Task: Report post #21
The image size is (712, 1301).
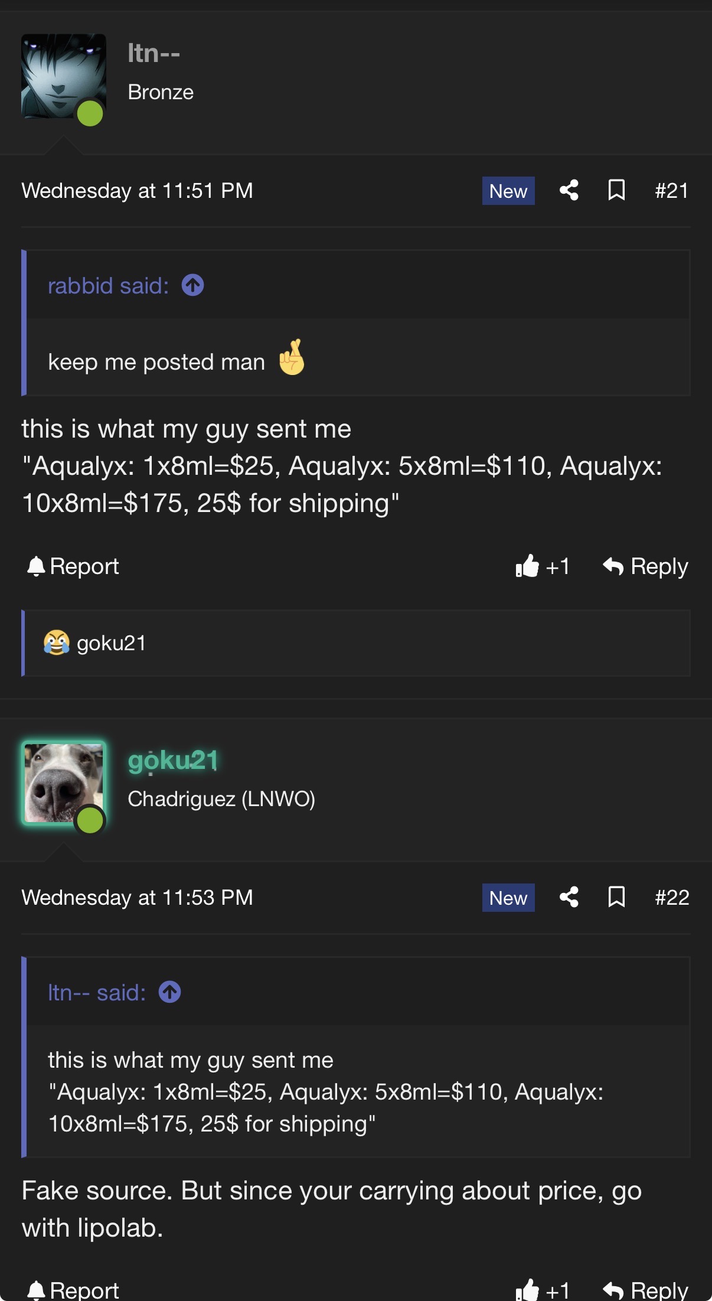Action: (x=73, y=566)
